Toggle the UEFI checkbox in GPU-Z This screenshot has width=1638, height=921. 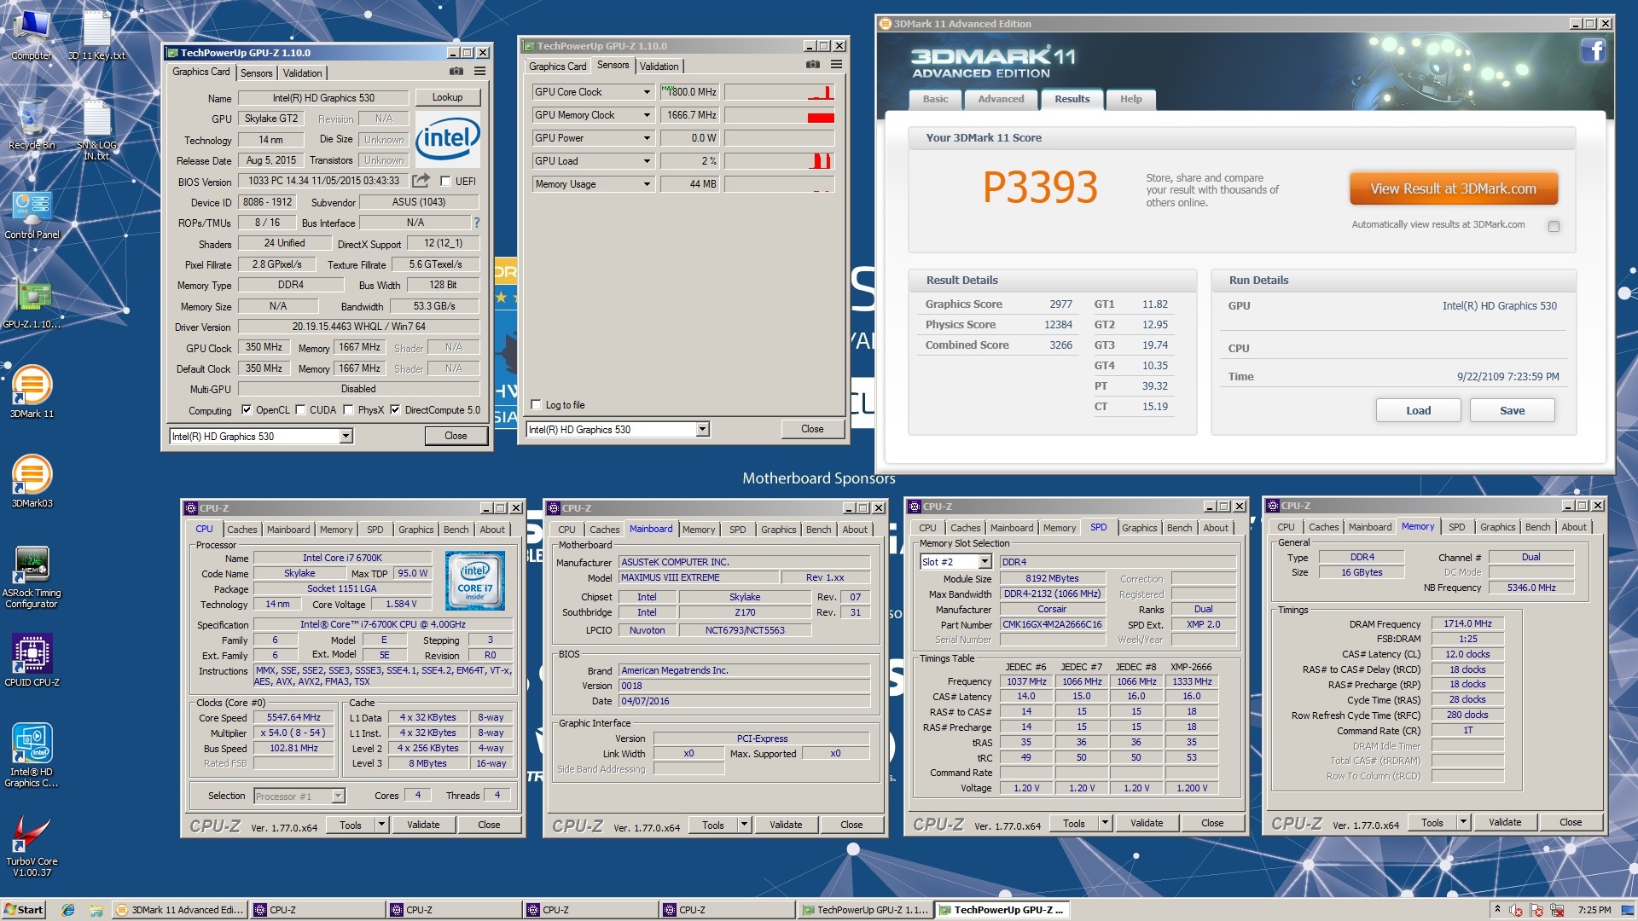(x=445, y=181)
